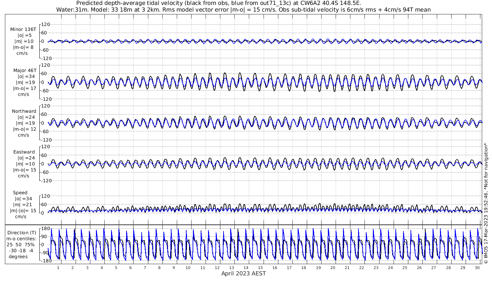This screenshot has width=492, height=281.
Task: Click '|o| =5' in the Minor panel
Action: 25,35
